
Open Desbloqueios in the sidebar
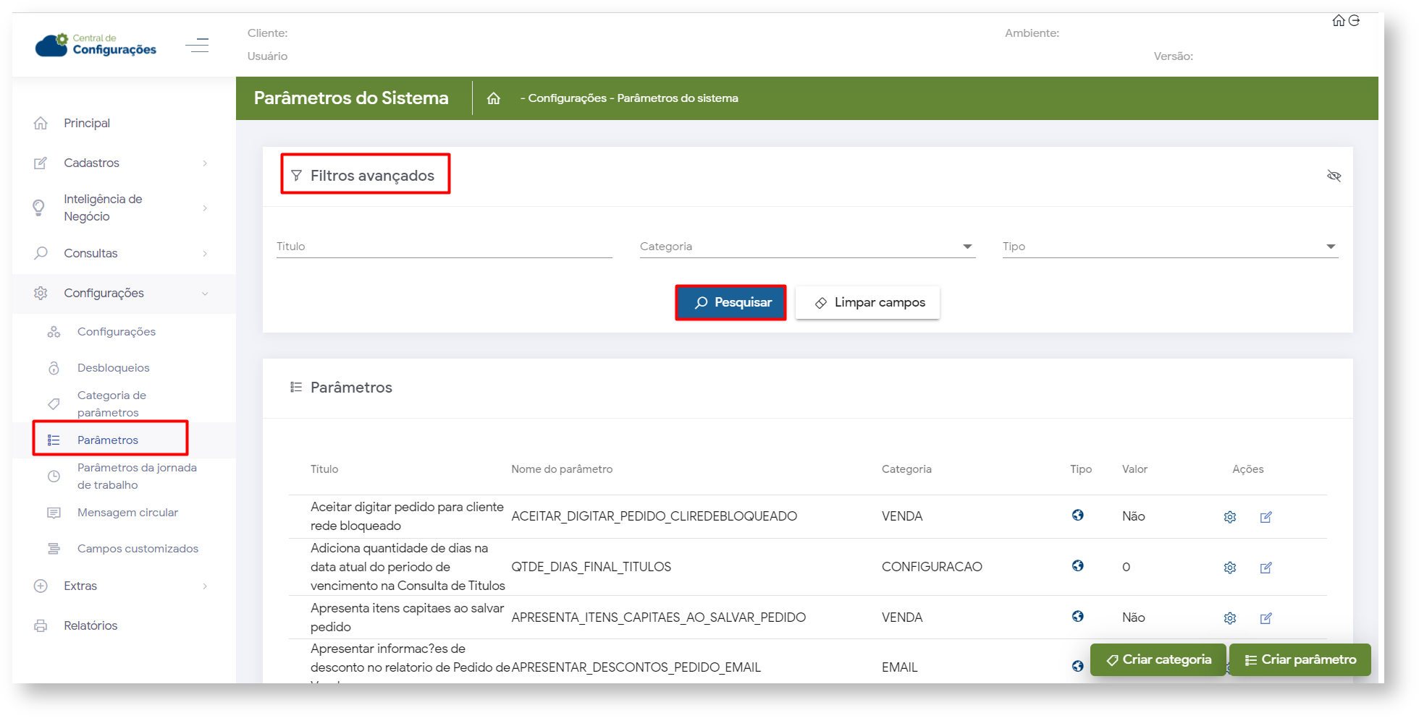click(x=114, y=368)
